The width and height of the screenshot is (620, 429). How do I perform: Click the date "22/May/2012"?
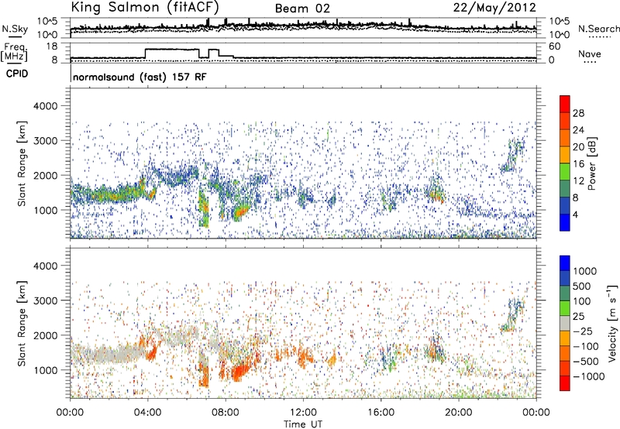pyautogui.click(x=494, y=8)
